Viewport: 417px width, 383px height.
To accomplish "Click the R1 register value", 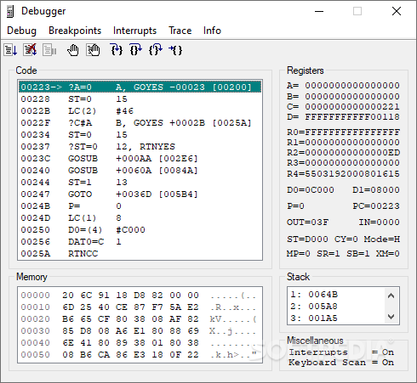I will click(352, 143).
